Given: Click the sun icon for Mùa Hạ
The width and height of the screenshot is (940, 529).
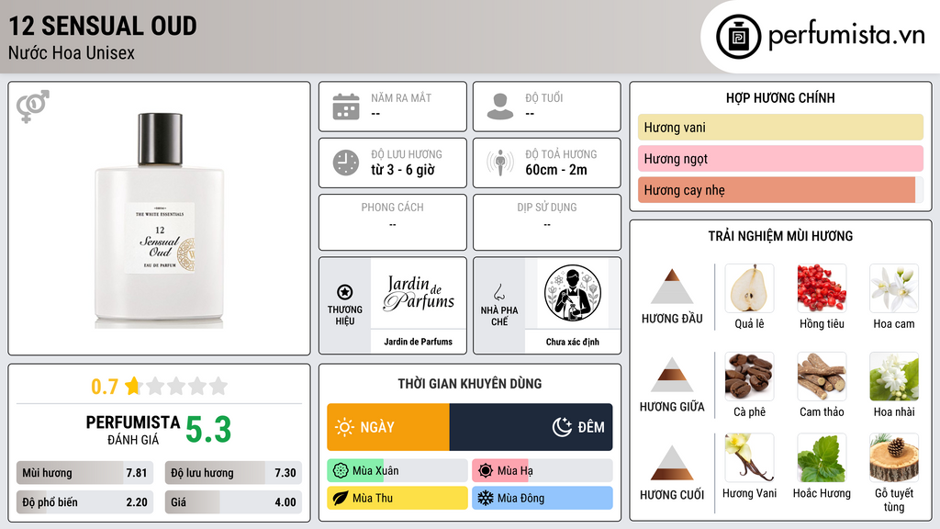Looking at the screenshot, I should pos(486,471).
